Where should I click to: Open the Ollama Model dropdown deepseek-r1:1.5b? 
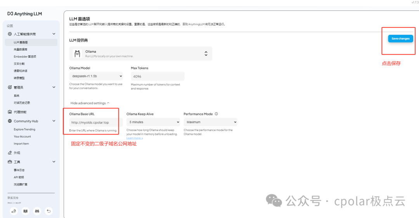(96, 76)
